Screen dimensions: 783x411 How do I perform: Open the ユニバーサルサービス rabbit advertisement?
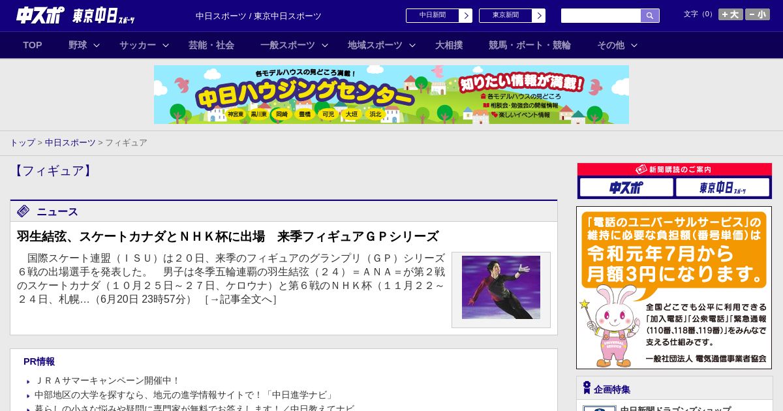tap(674, 288)
